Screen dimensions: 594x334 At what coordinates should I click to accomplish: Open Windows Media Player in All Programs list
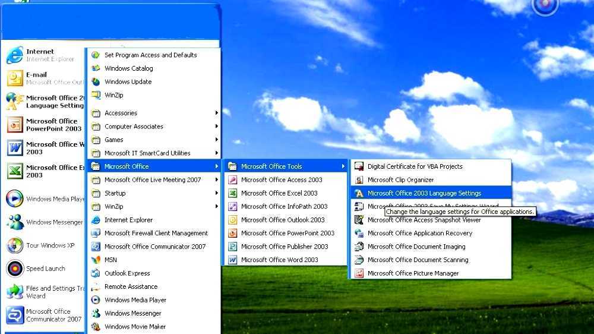(x=154, y=300)
